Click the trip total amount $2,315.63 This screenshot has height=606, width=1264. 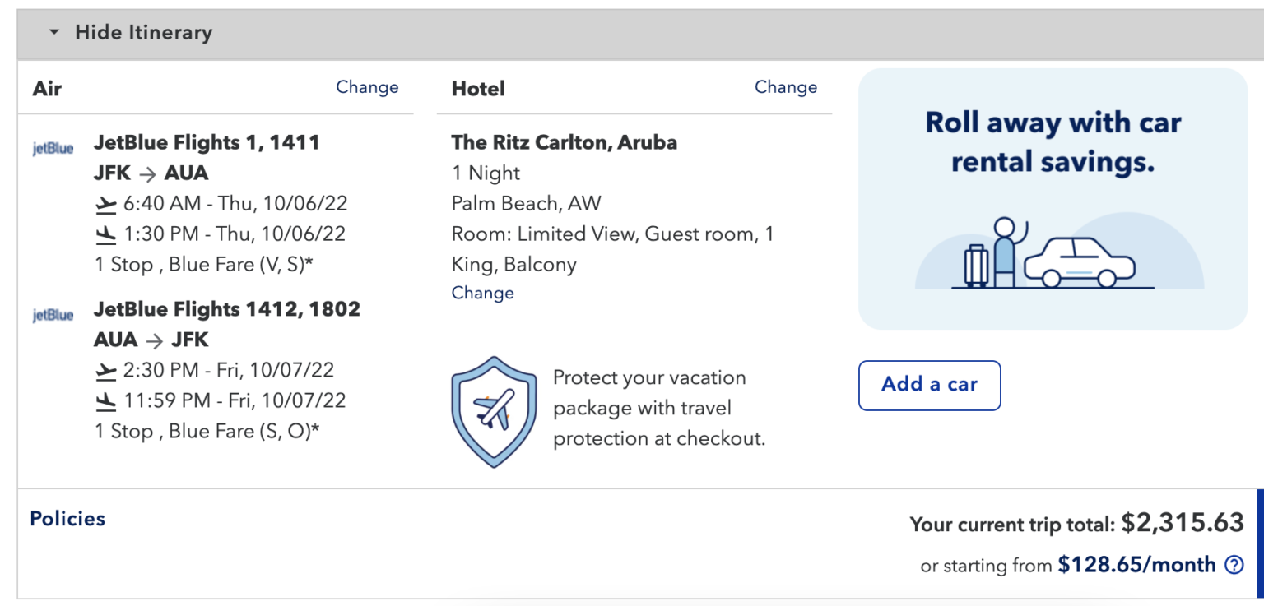[1189, 523]
